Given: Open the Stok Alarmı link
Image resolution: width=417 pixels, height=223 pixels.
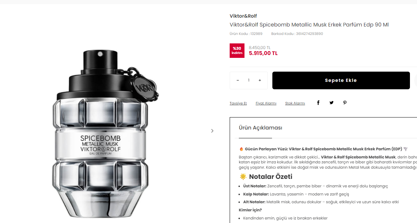Looking at the screenshot, I should coord(295,103).
